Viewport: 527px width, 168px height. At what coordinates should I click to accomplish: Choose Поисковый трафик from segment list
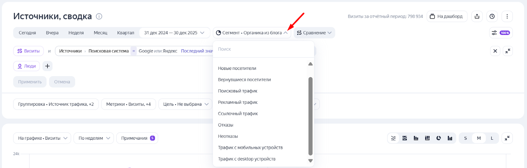pos(237,91)
